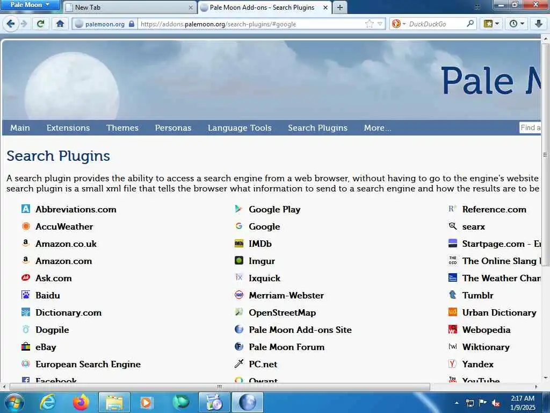Viewport: 550px width, 413px height.
Task: Click the Yandex Y icon
Action: 452,364
